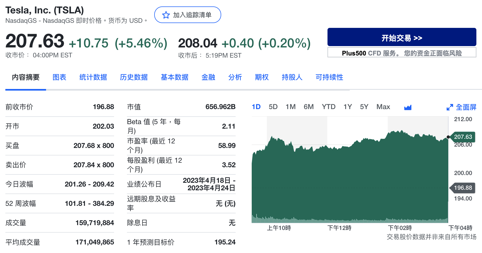Screen dimensions: 482x253
Task: Go to the 可持续性 tab
Action: pyautogui.click(x=329, y=77)
